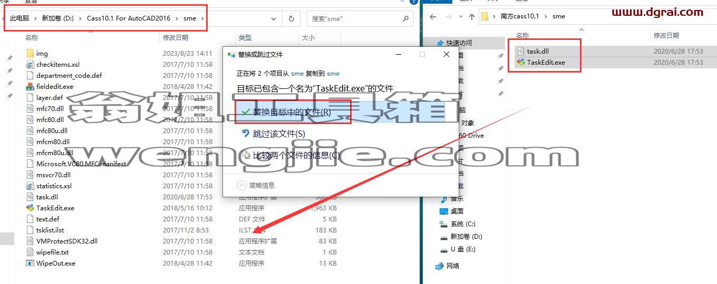This screenshot has height=284, width=717.
Task: Sort left list by 大小 column
Action: click(x=308, y=38)
